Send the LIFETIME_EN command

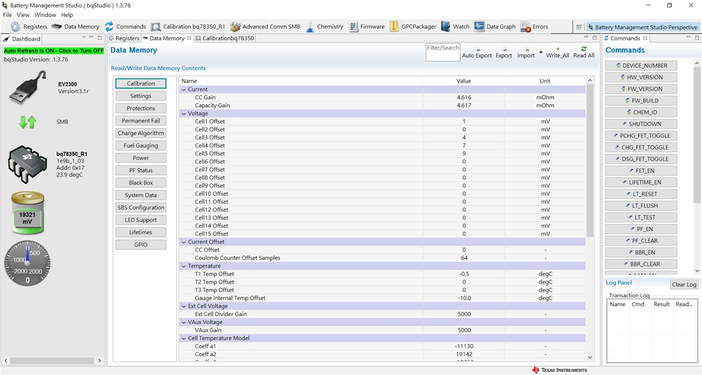tap(641, 182)
